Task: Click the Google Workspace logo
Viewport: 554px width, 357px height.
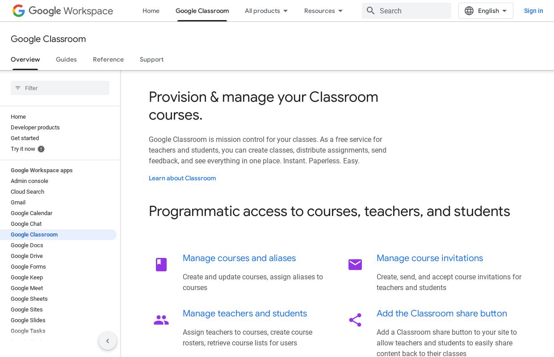Action: tap(63, 11)
